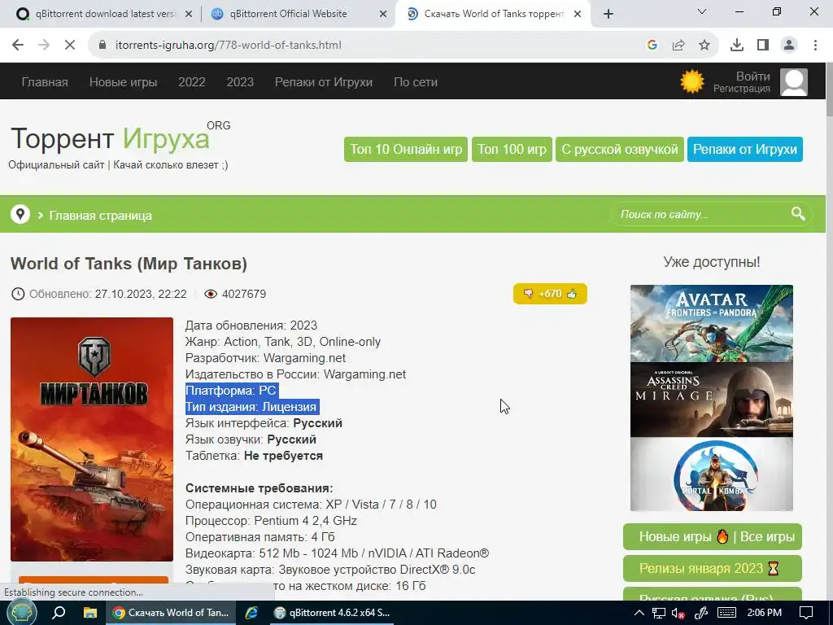Screen dimensions: 833x625
Task: Open Релизы января 2023 button
Action: tap(713, 569)
